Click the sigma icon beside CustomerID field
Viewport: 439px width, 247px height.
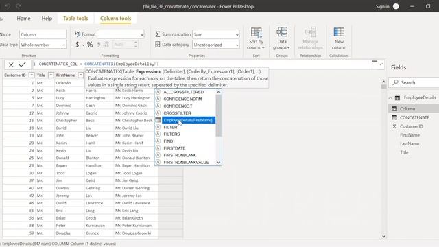394,126
